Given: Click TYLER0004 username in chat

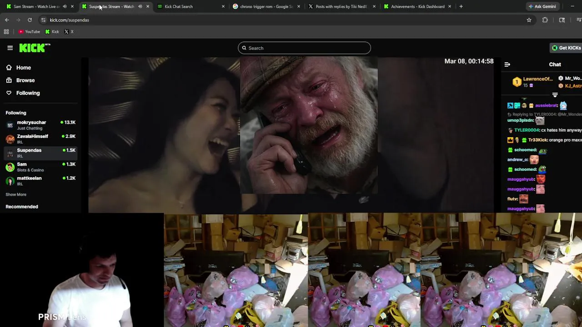Looking at the screenshot, I should [x=527, y=130].
